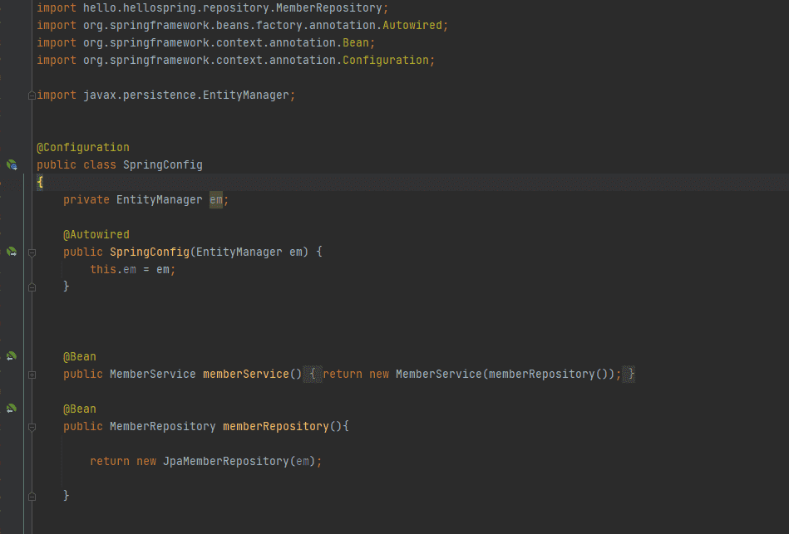
Task: Click Configuration in the import statement
Action: pos(386,61)
